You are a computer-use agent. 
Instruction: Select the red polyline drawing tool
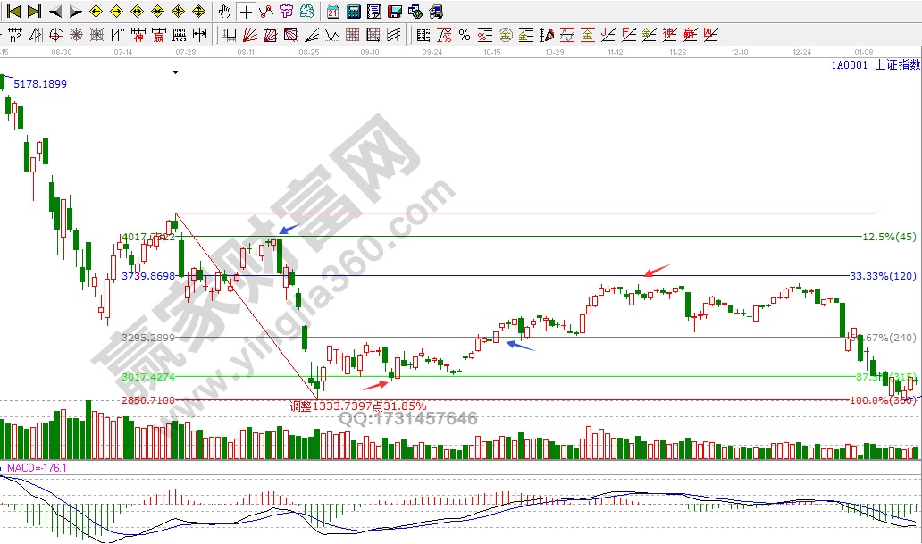(x=265, y=12)
